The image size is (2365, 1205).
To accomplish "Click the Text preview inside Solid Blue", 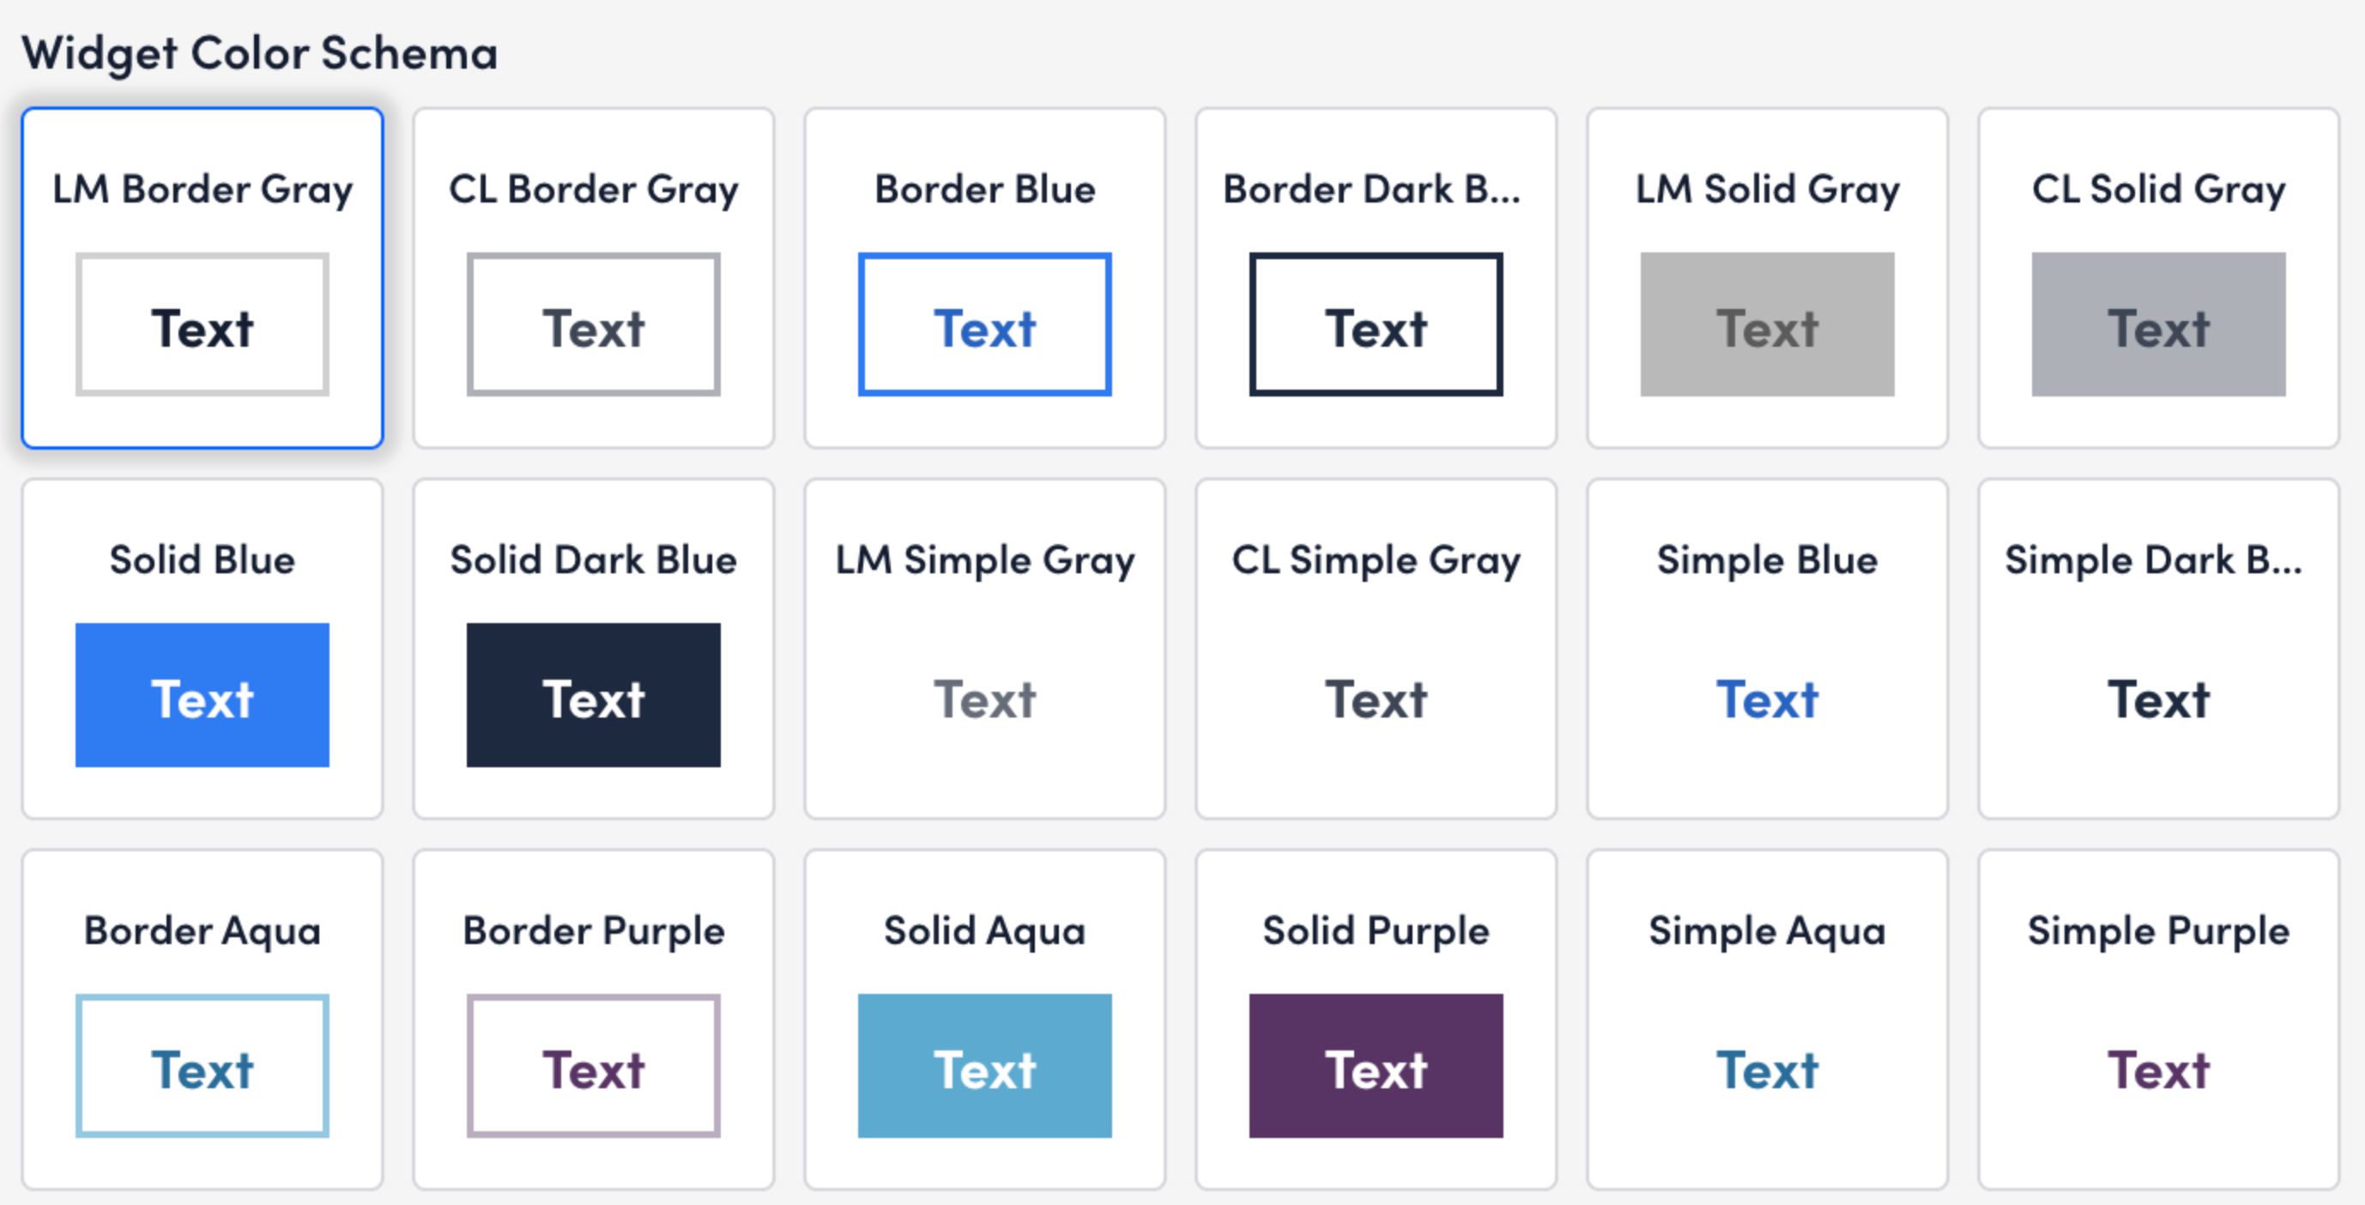I will click(x=202, y=695).
